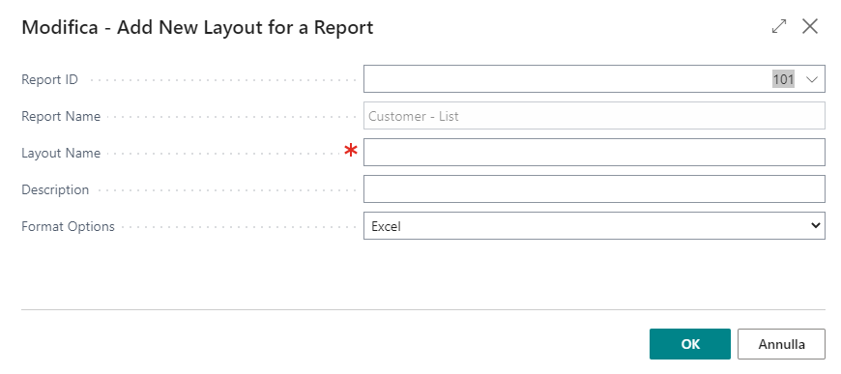Click into the Layout Name field
Image resolution: width=841 pixels, height=374 pixels.
[594, 153]
